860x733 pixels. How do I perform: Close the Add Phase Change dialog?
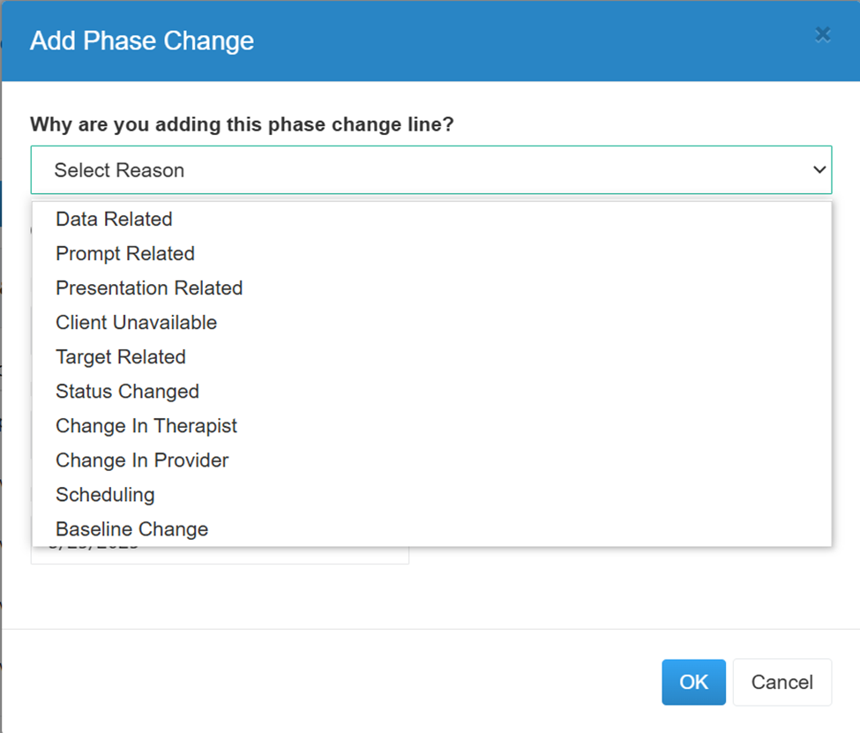pyautogui.click(x=822, y=35)
